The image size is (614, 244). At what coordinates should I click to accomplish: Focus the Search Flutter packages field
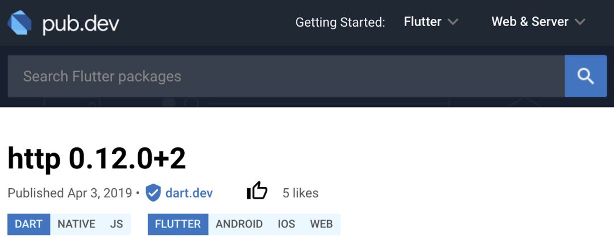(285, 76)
